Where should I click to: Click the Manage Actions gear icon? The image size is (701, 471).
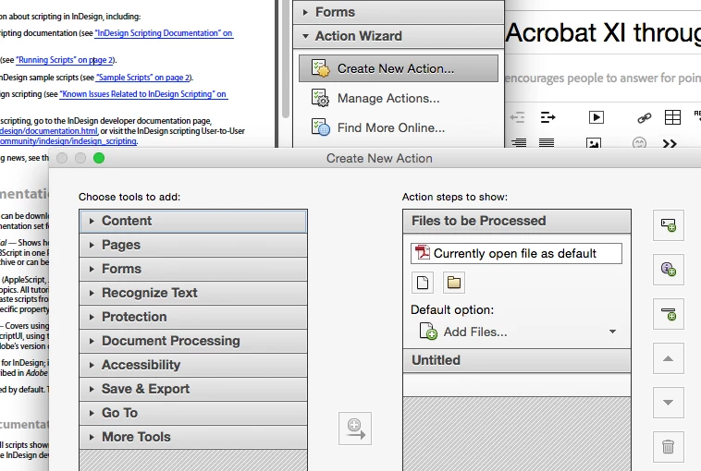[320, 98]
